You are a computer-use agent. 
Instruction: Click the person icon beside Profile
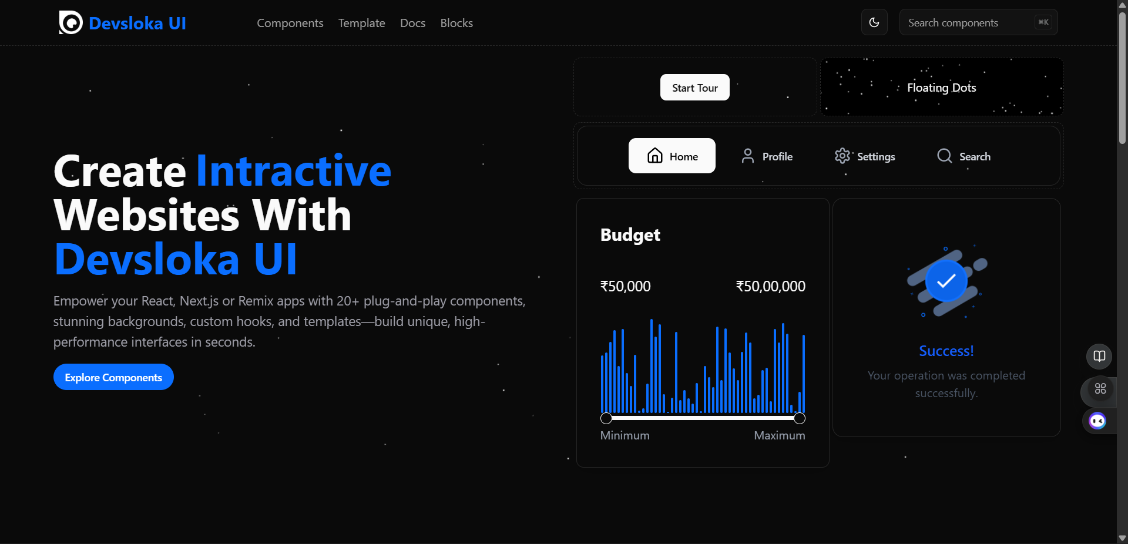(747, 156)
